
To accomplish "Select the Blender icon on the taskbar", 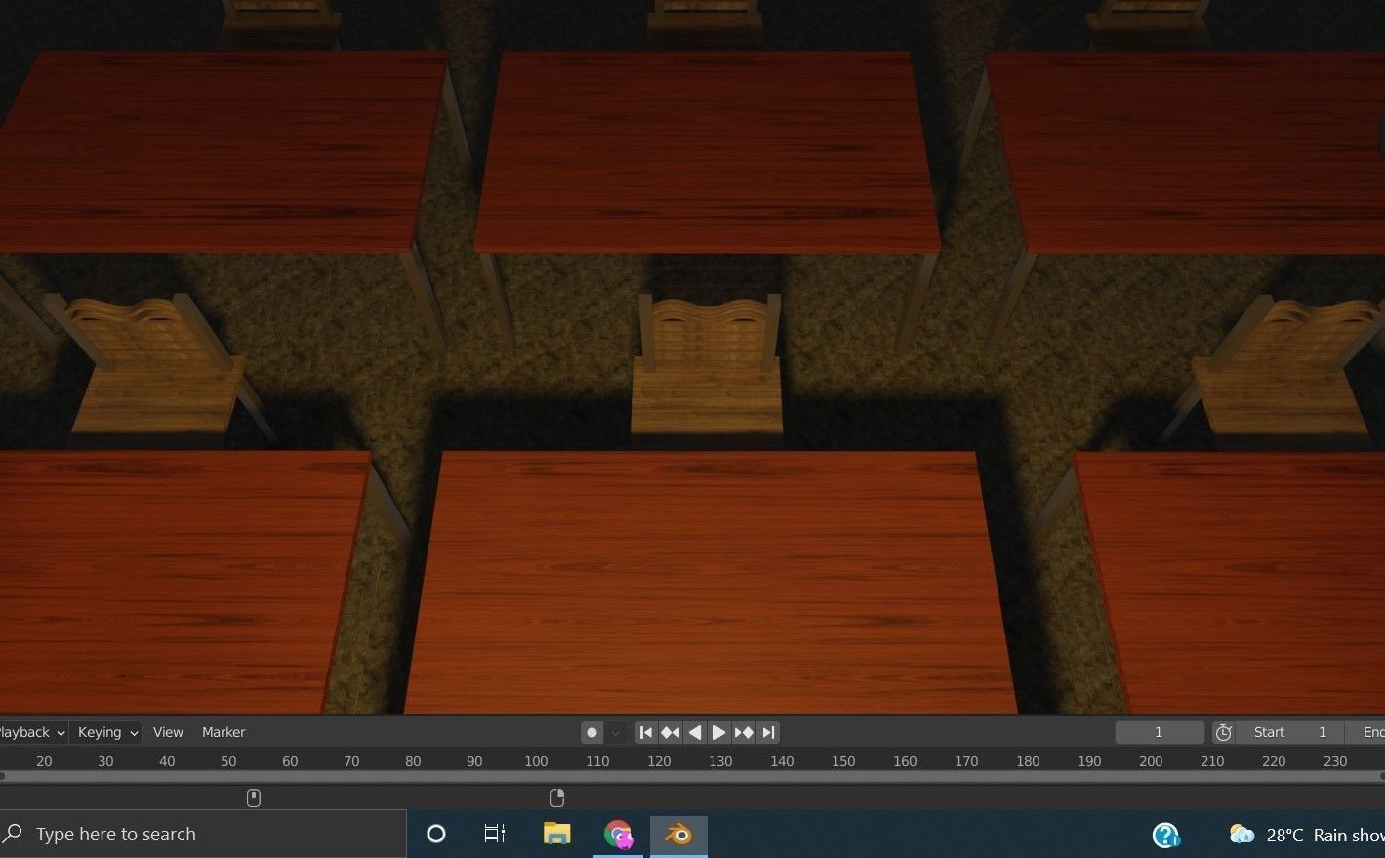I will (677, 835).
